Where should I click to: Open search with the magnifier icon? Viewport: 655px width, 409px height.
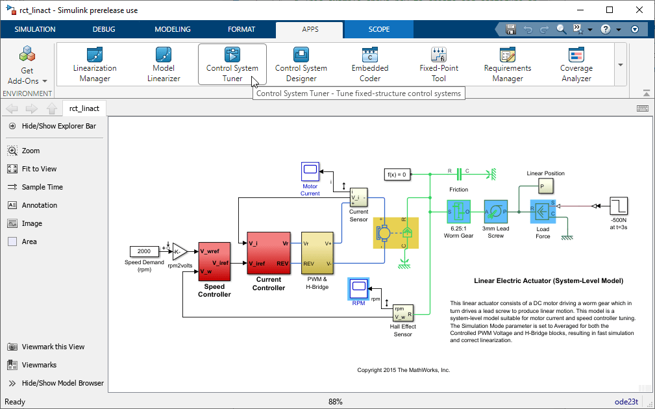click(562, 29)
